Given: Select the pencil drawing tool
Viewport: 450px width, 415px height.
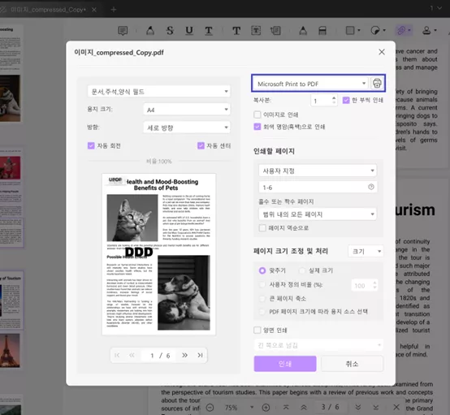Looking at the screenshot, I should click(x=303, y=30).
